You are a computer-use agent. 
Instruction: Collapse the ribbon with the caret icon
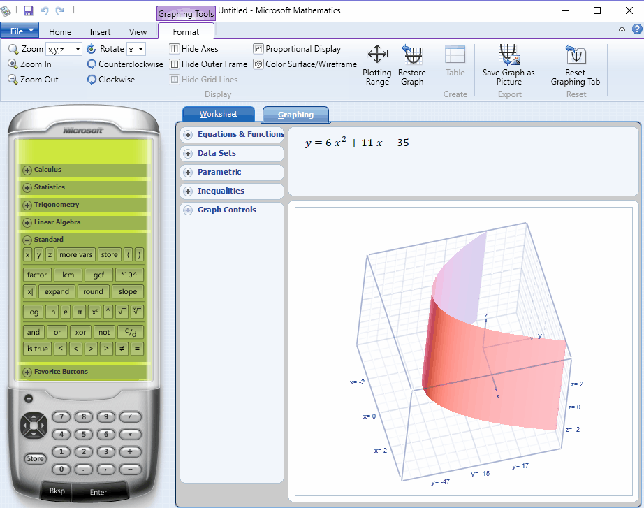click(x=622, y=29)
